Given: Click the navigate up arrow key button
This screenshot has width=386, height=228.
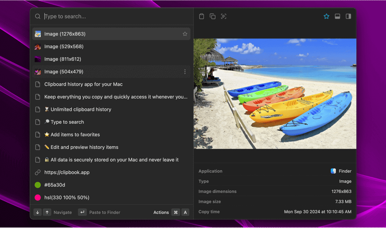Looking at the screenshot, I should click(47, 212).
